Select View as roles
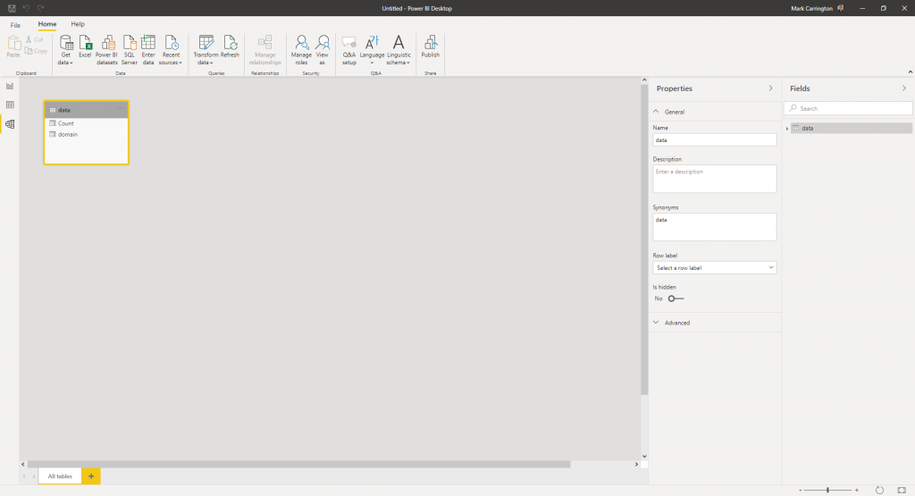This screenshot has height=496, width=915. (x=322, y=50)
